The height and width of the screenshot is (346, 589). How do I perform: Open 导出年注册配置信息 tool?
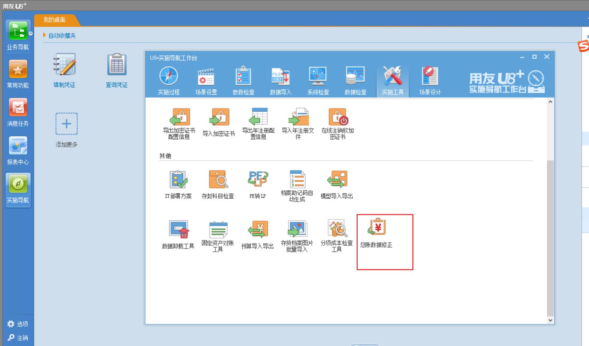point(258,124)
